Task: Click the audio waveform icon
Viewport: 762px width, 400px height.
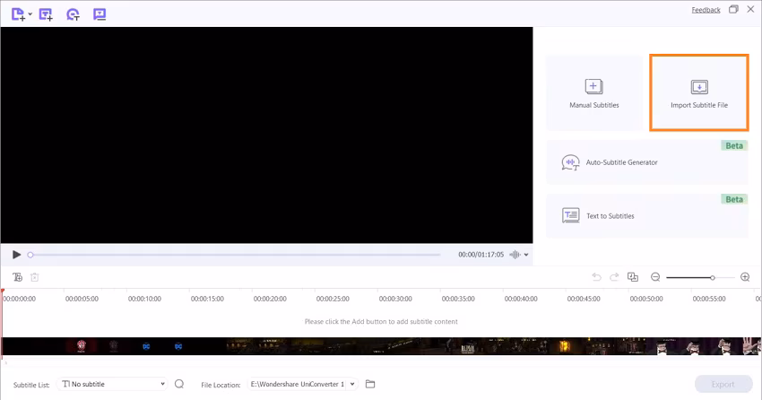Action: (x=515, y=254)
